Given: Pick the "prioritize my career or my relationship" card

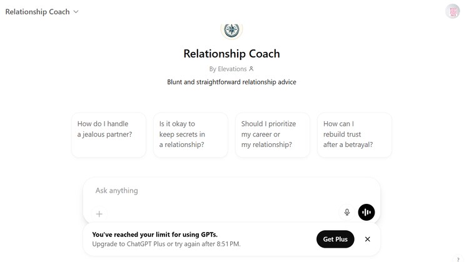Looking at the screenshot, I should point(273,134).
